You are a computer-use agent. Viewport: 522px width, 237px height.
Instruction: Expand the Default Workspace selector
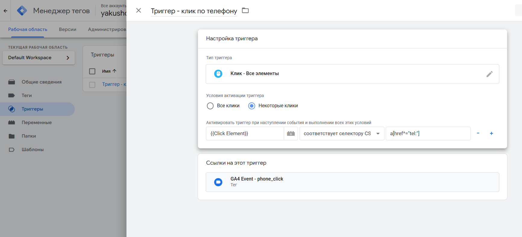coord(39,58)
